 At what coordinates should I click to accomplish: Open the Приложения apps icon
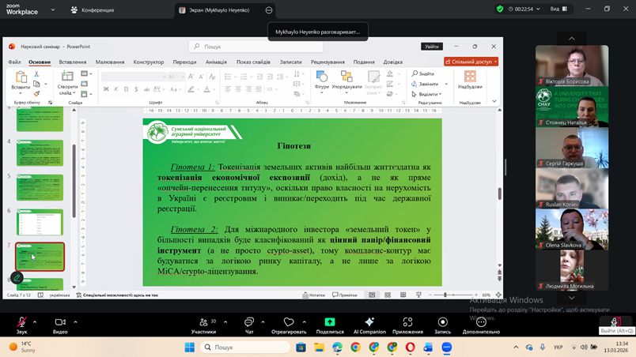click(x=407, y=322)
